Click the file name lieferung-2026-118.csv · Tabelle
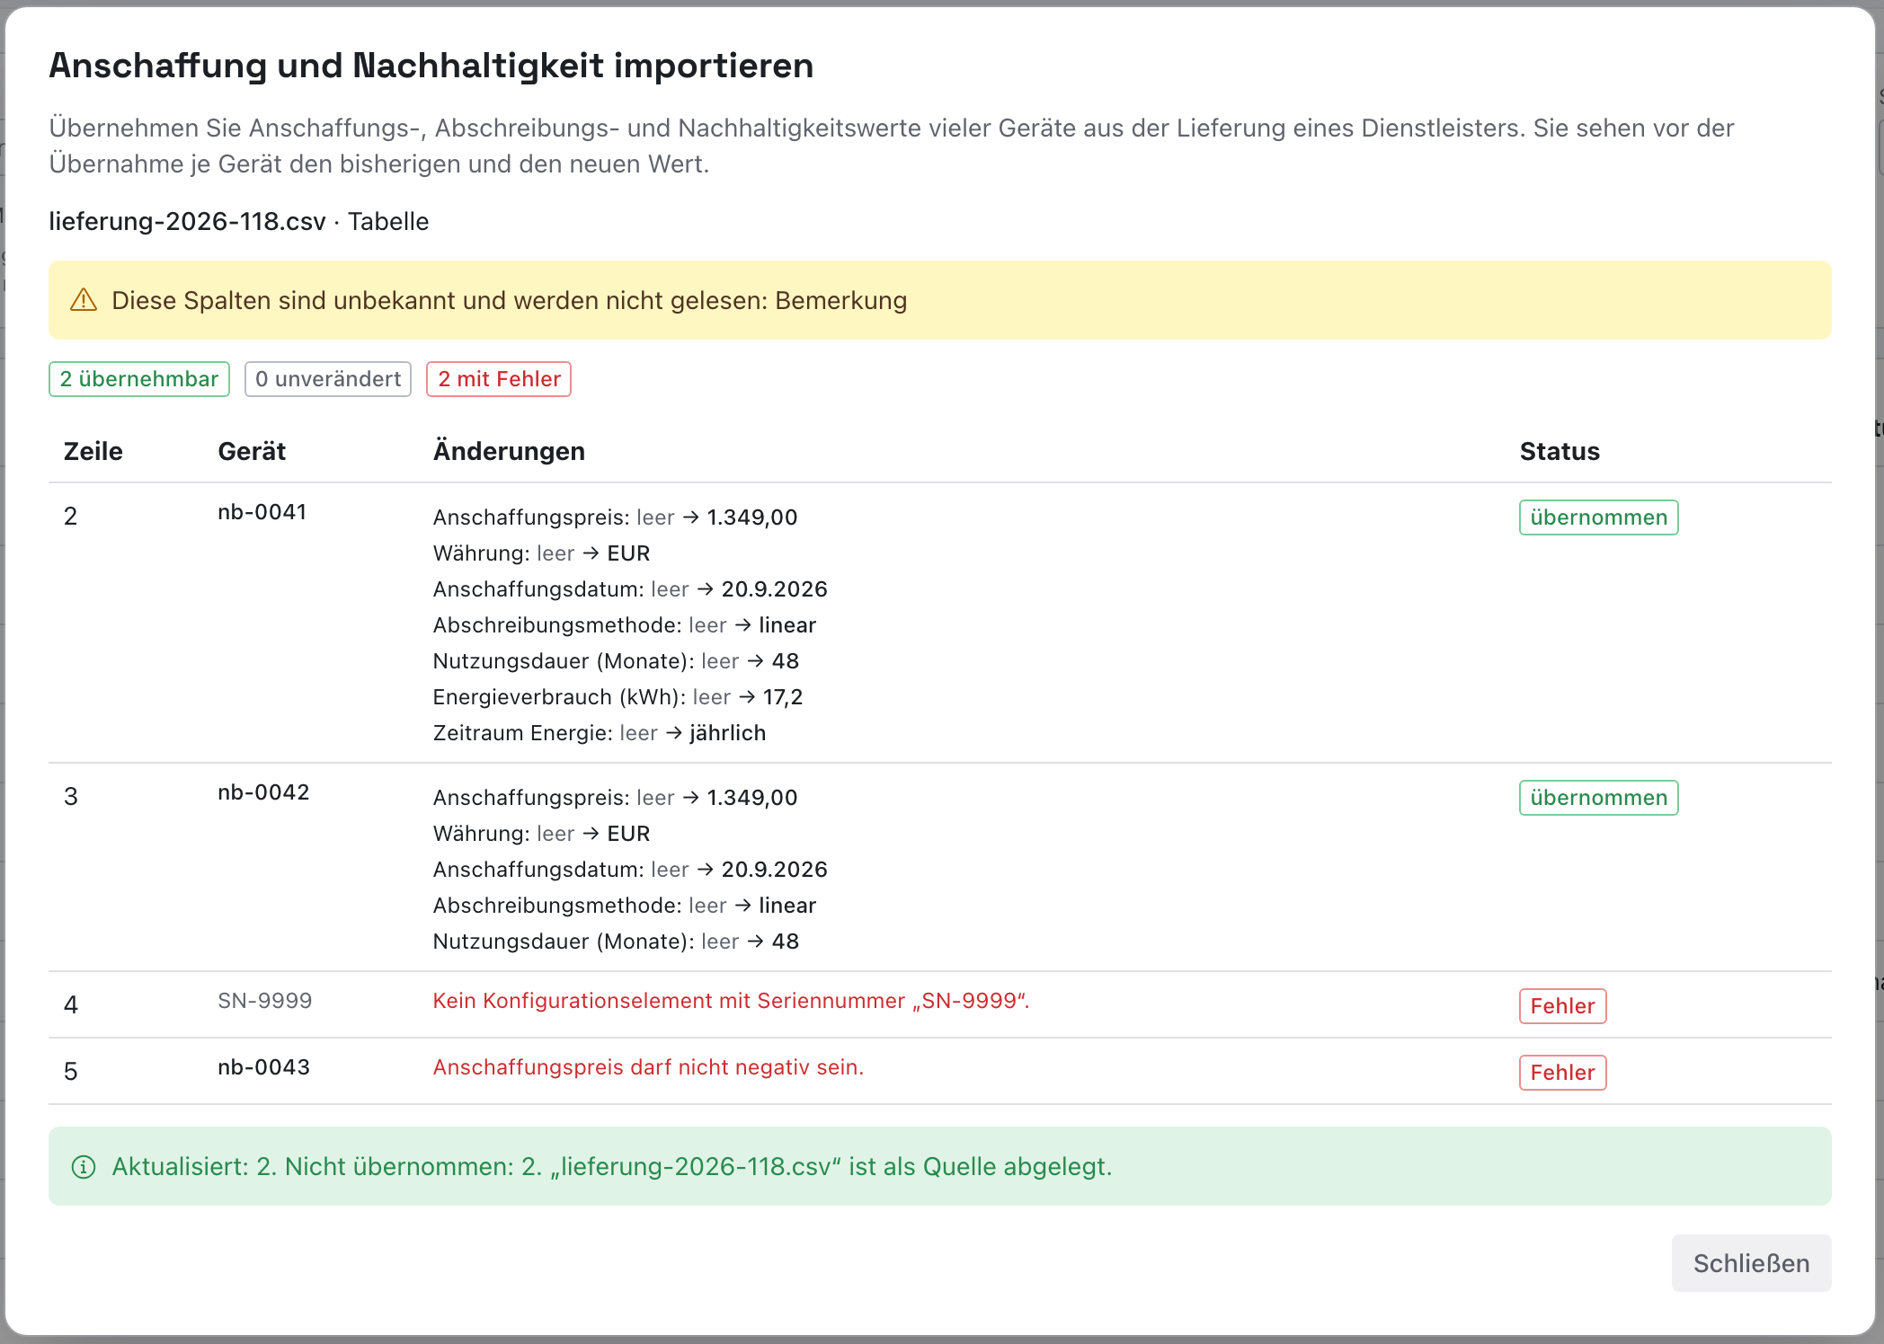The image size is (1884, 1344). [x=239, y=221]
